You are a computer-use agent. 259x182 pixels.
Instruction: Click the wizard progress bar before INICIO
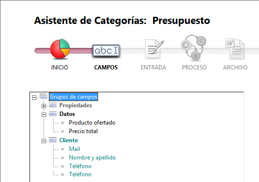point(42,51)
